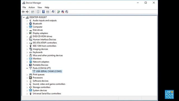This screenshot has height=101, width=179.
Task: Select the Print queues label
Action: click(39, 75)
